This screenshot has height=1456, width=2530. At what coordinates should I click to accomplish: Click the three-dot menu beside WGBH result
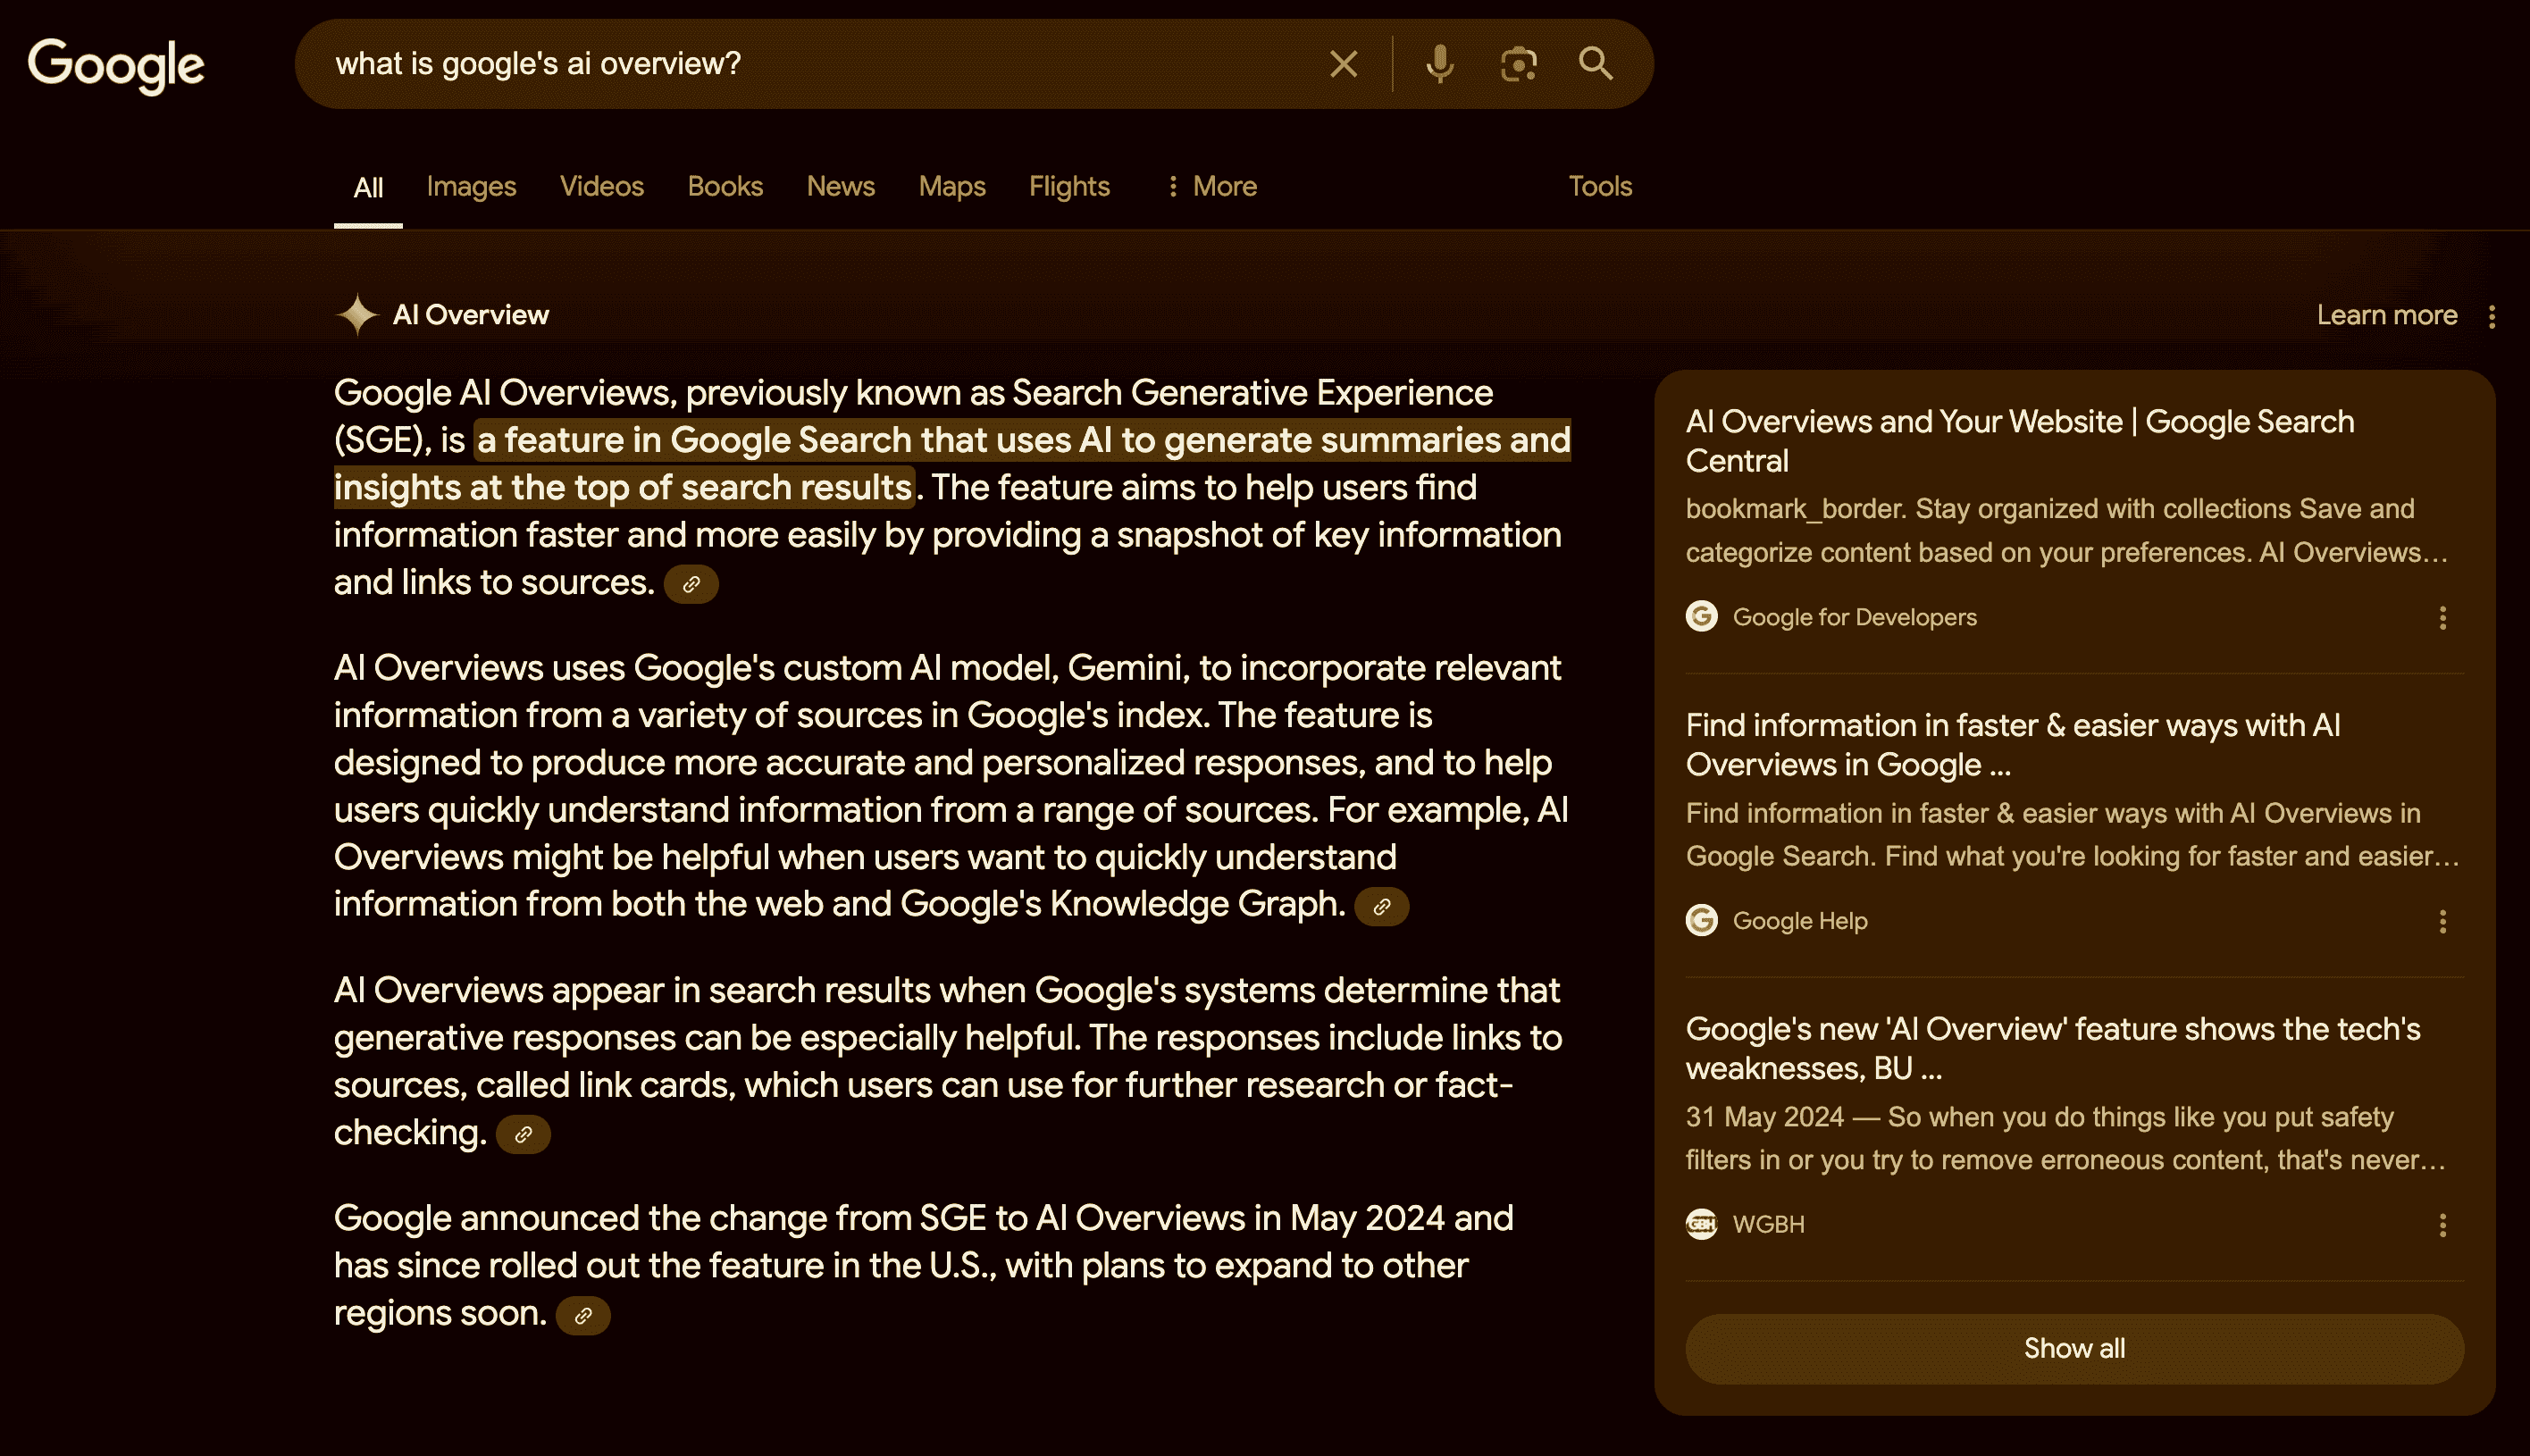point(2442,1225)
